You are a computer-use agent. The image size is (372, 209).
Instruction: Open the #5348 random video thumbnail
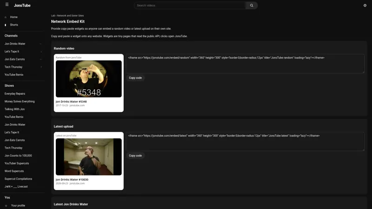point(89,78)
